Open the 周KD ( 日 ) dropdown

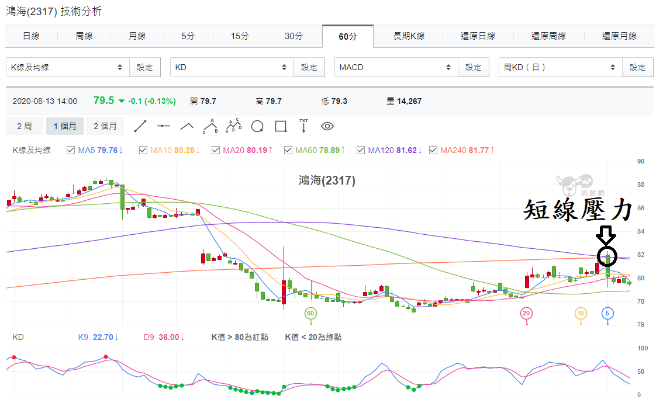pyautogui.click(x=561, y=67)
